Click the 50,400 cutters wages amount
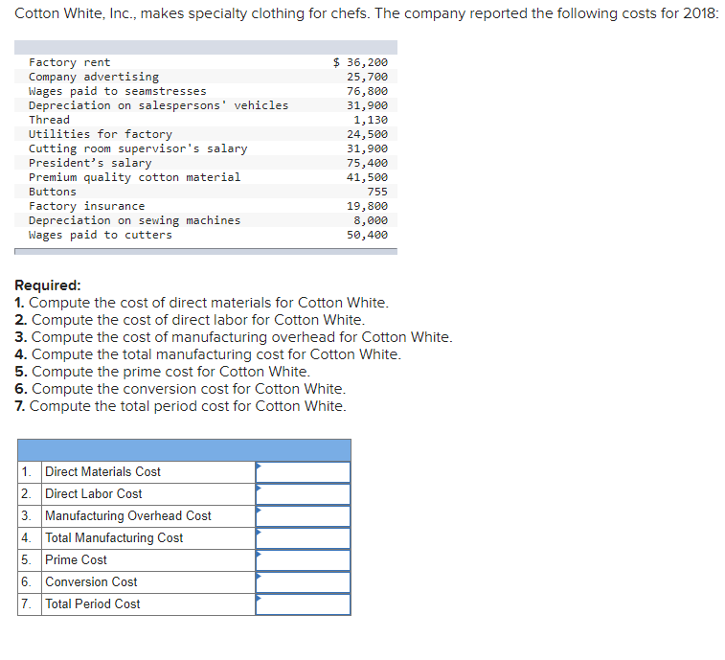 pyautogui.click(x=367, y=235)
